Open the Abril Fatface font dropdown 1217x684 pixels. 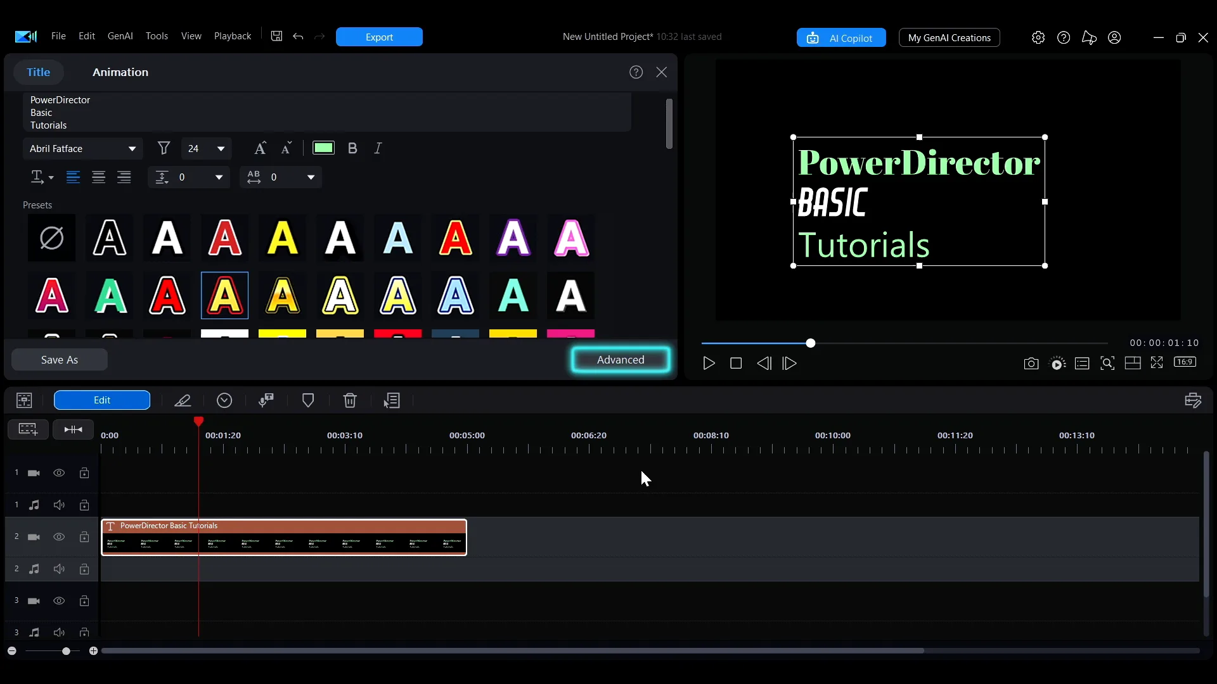pyautogui.click(x=83, y=149)
